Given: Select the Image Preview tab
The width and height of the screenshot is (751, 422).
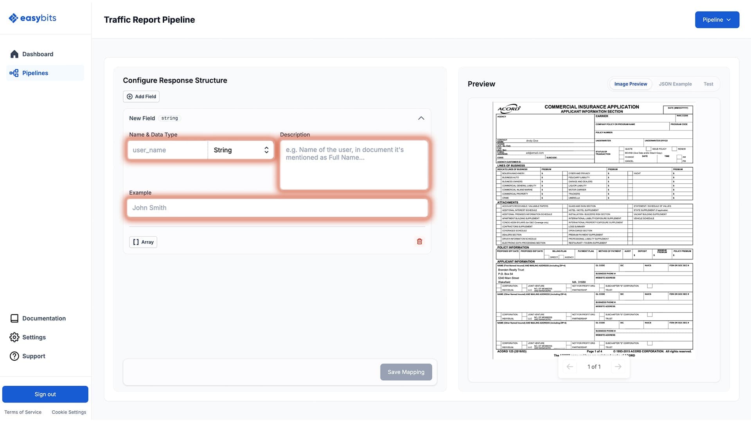Looking at the screenshot, I should coord(631,84).
